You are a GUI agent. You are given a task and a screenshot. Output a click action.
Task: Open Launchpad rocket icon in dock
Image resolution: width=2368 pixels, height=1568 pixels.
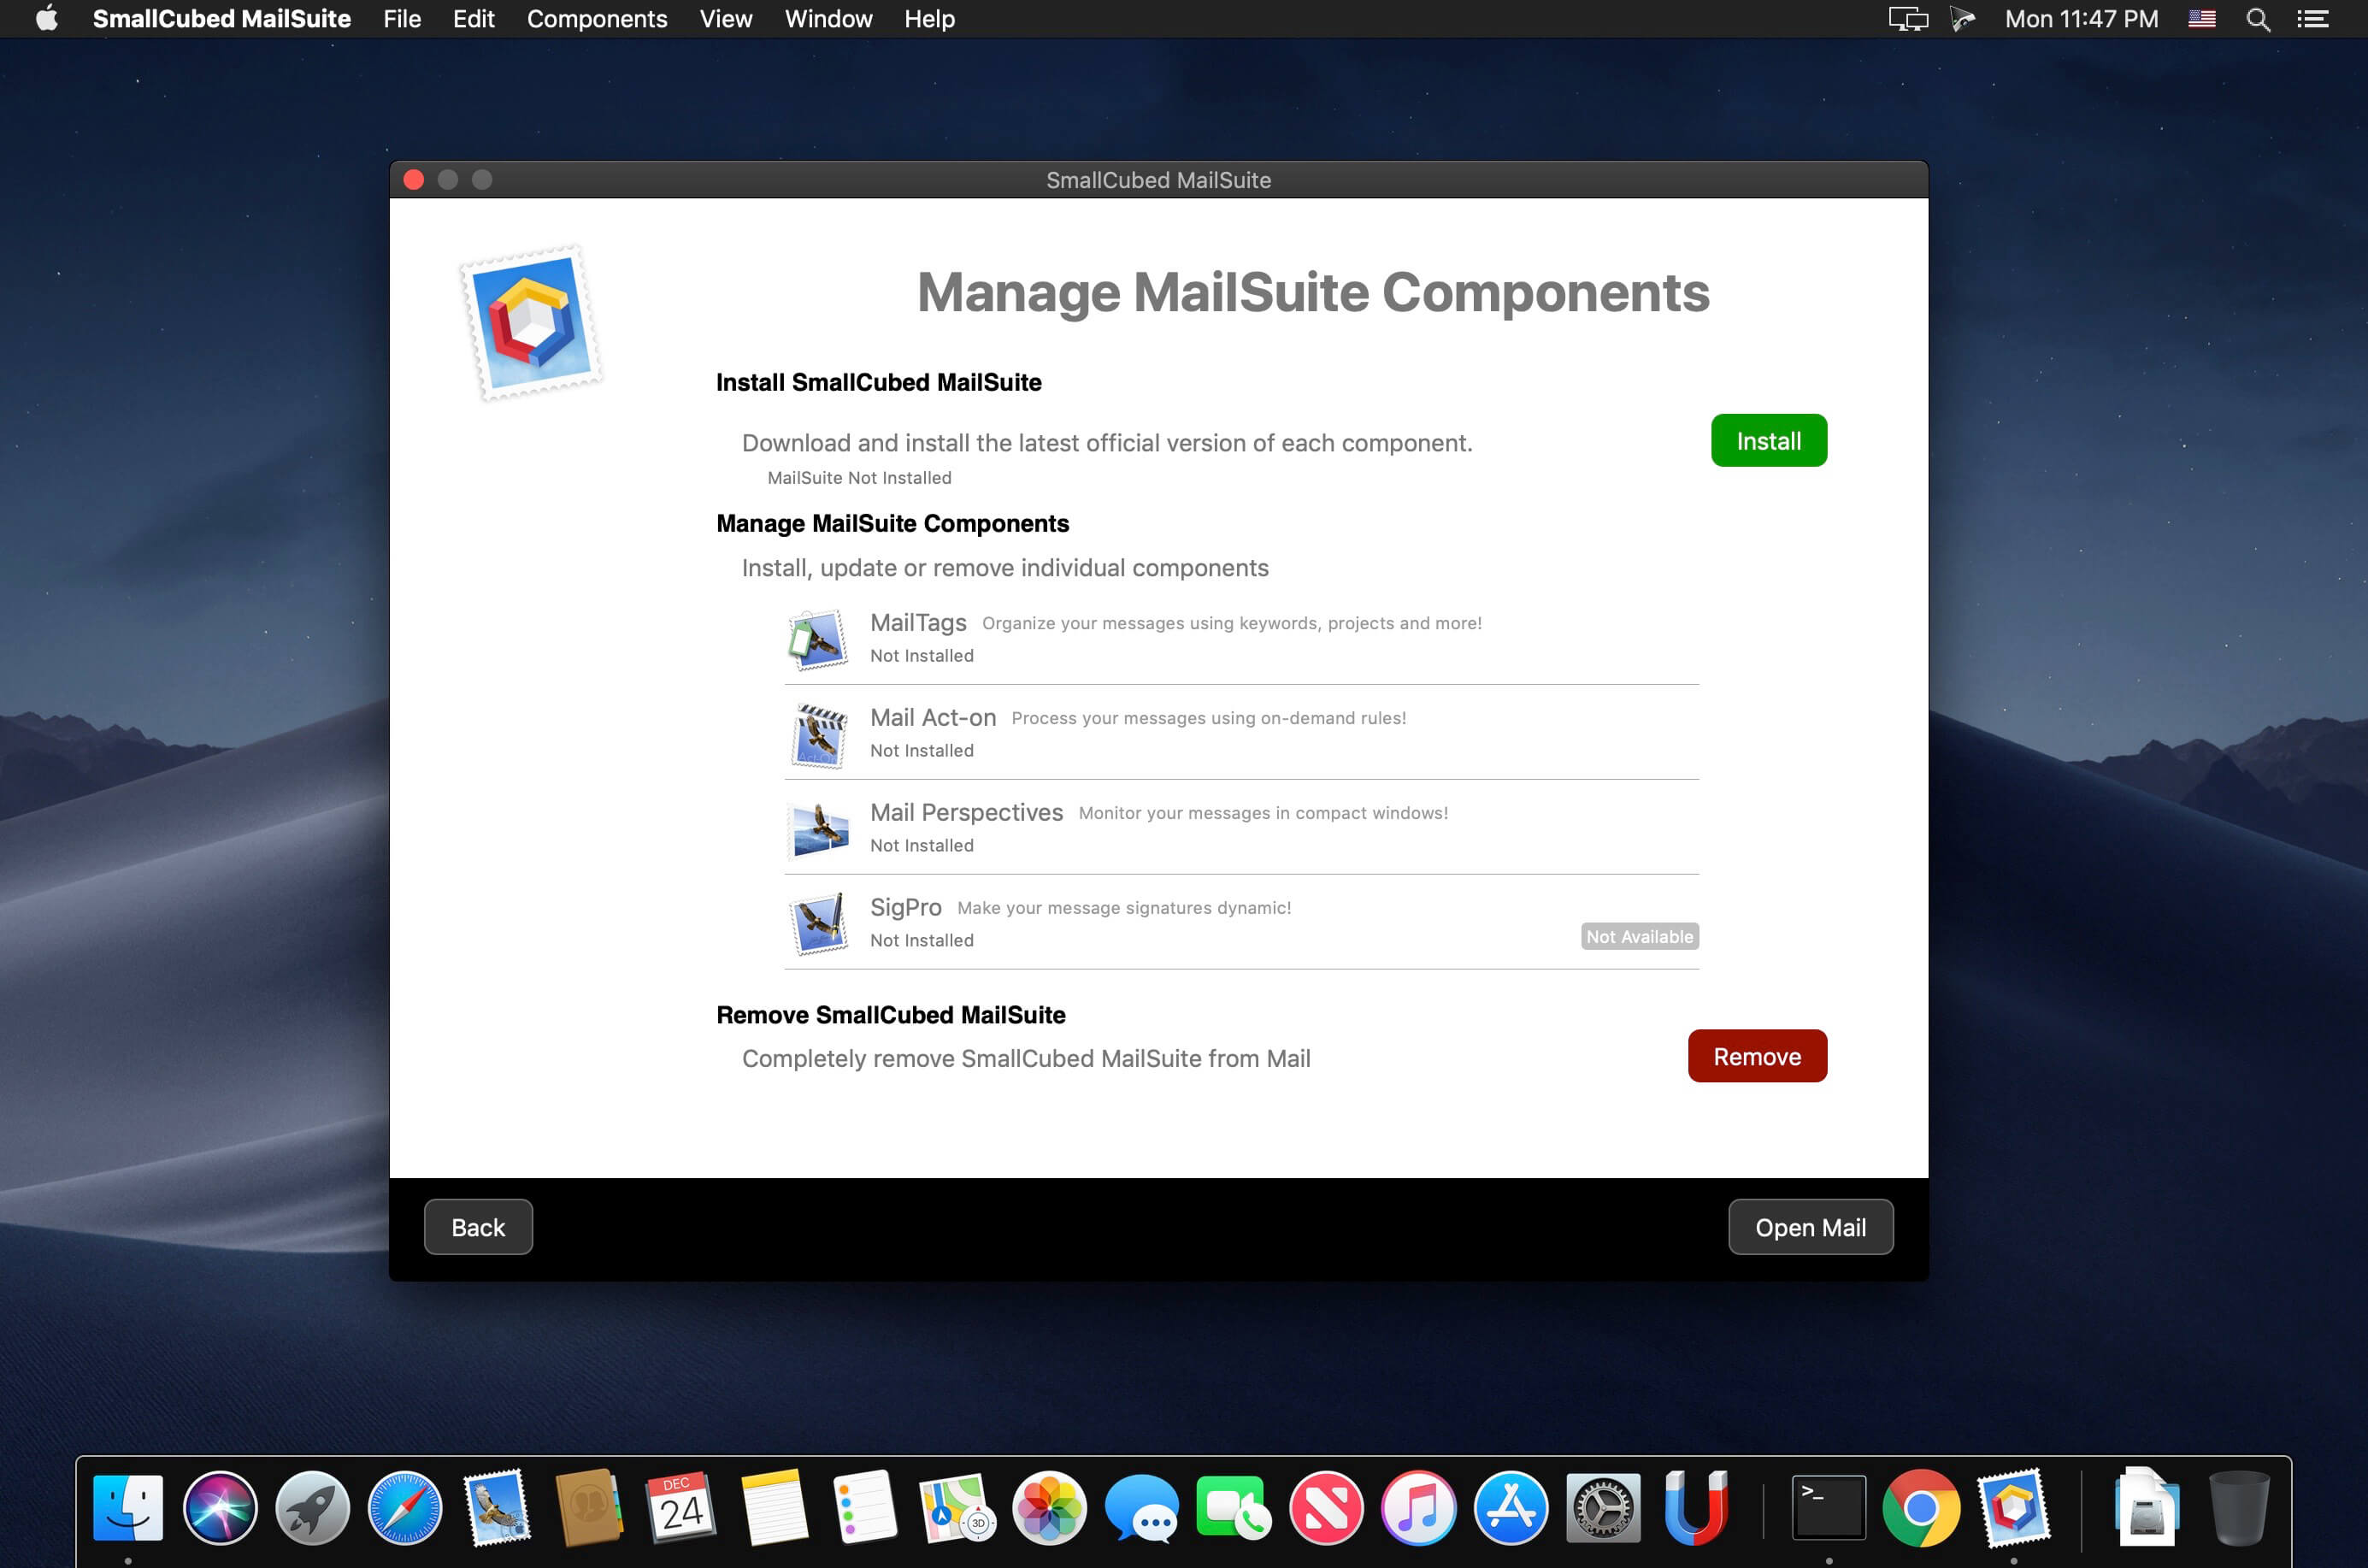coord(312,1508)
